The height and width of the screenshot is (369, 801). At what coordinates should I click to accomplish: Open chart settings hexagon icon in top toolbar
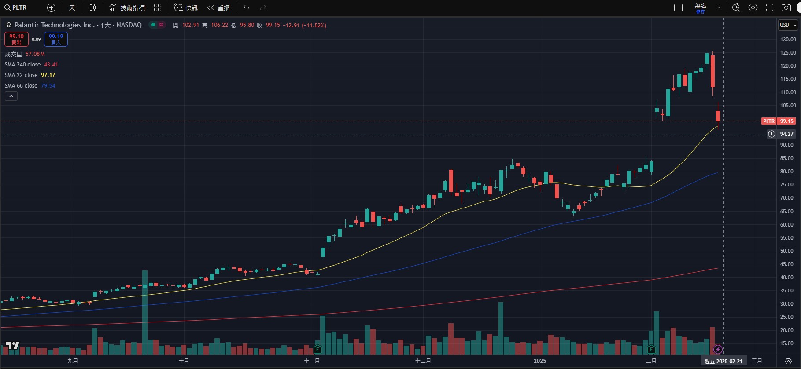pos(753,7)
